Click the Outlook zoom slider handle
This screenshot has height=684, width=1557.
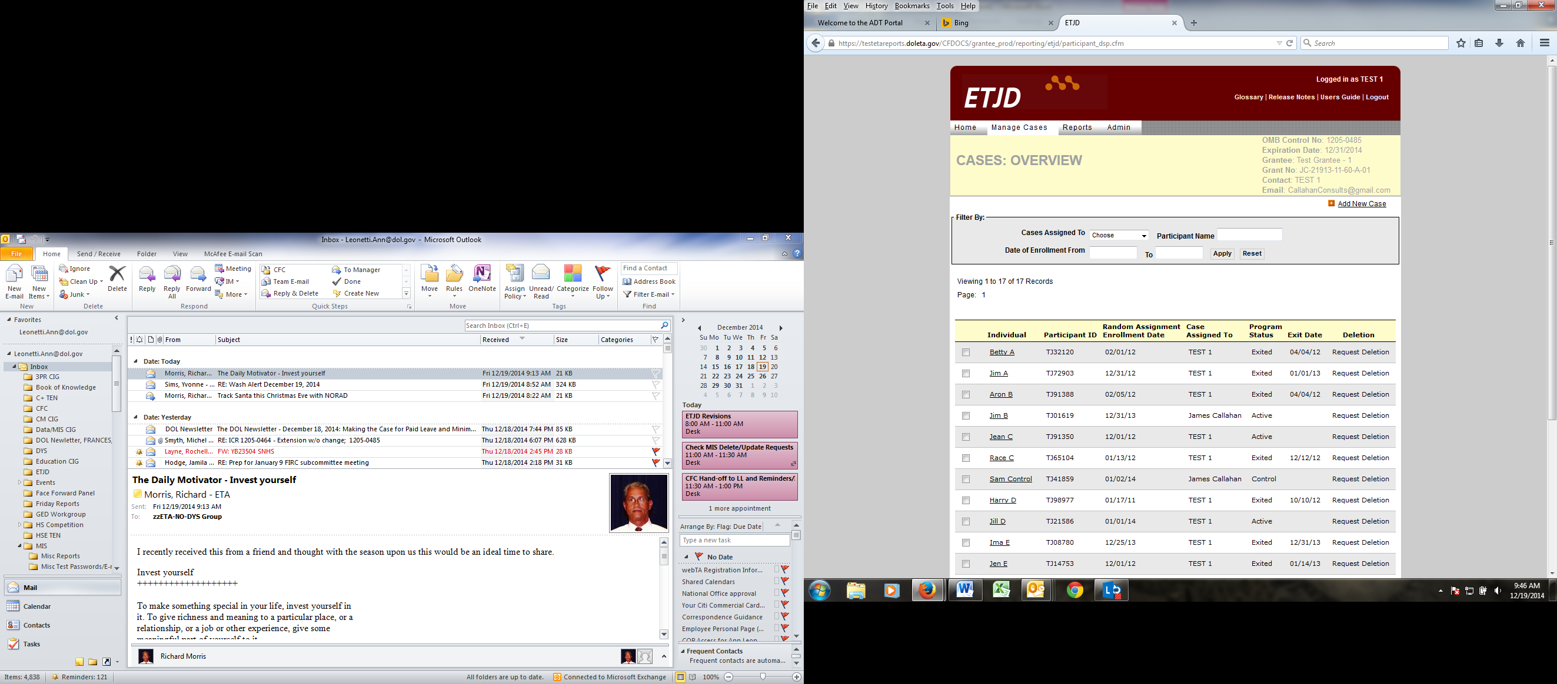(x=763, y=677)
